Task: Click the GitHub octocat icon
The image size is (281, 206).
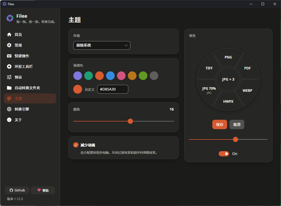Action: pos(11,190)
